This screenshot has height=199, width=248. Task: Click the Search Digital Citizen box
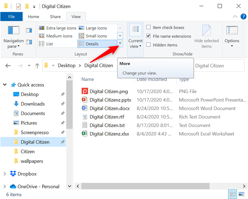pos(219,66)
